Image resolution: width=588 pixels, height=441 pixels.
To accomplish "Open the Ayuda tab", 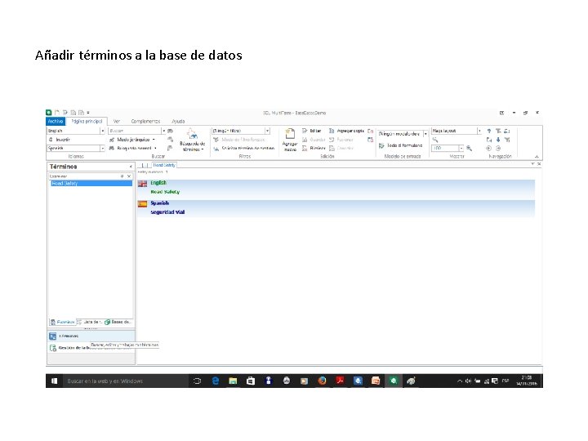I will click(x=178, y=121).
